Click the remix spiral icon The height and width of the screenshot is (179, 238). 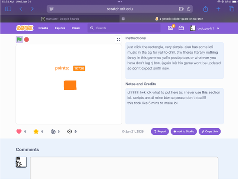click(53, 131)
